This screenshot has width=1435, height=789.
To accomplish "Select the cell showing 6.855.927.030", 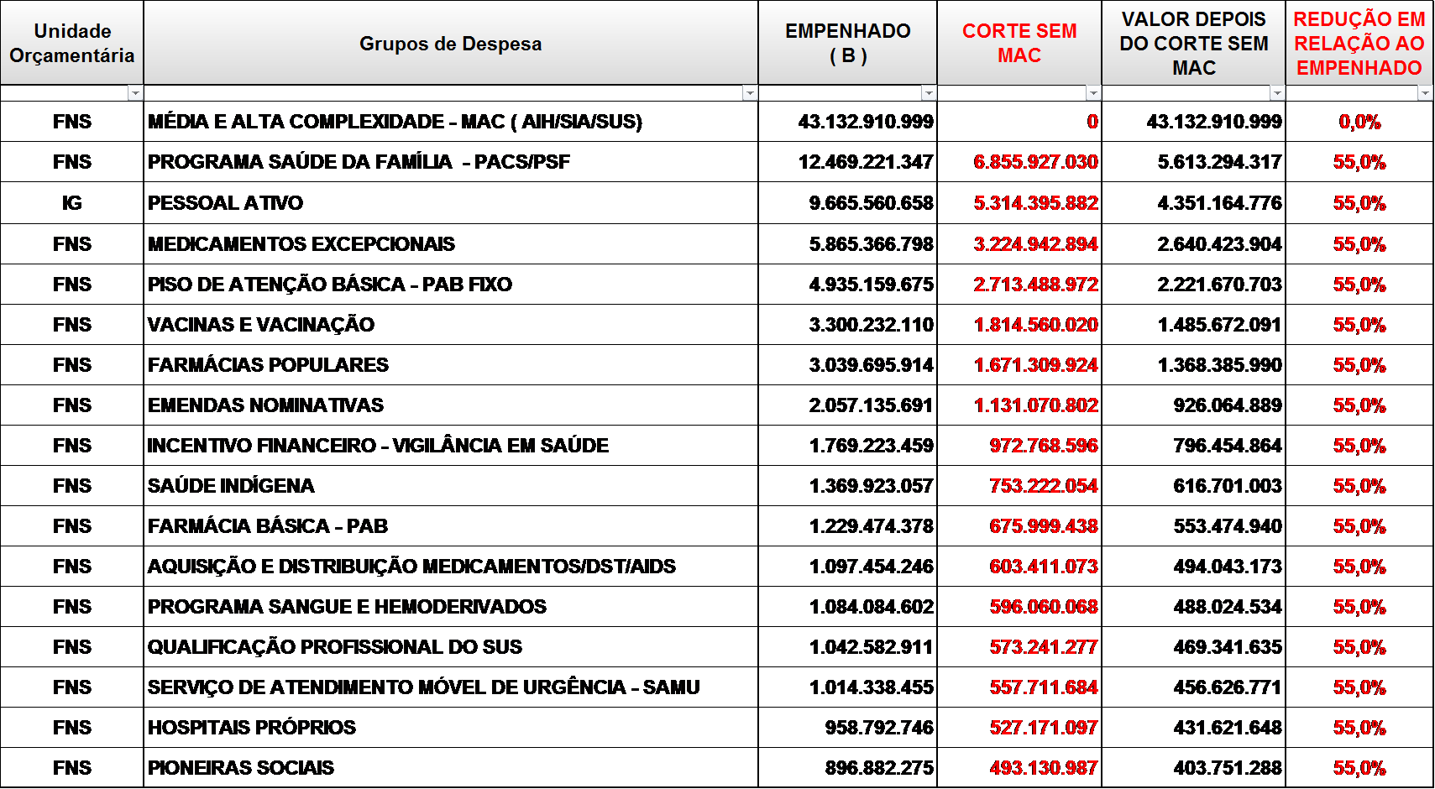I will (1035, 162).
